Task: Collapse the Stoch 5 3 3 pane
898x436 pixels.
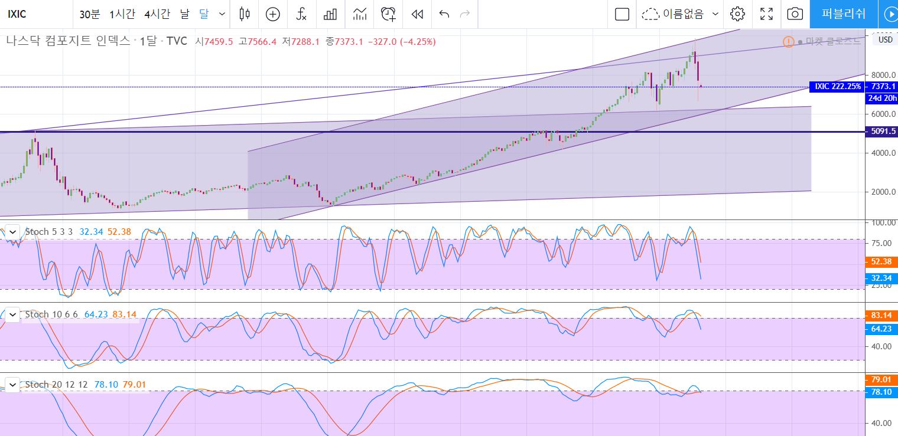Action: pos(12,231)
